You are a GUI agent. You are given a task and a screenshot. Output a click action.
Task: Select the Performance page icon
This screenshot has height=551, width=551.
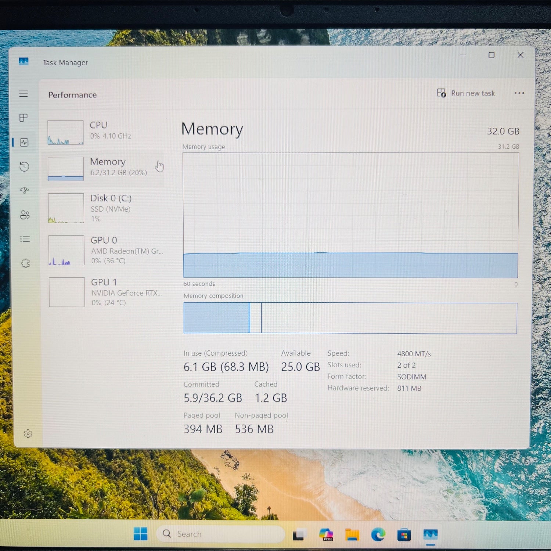point(24,143)
